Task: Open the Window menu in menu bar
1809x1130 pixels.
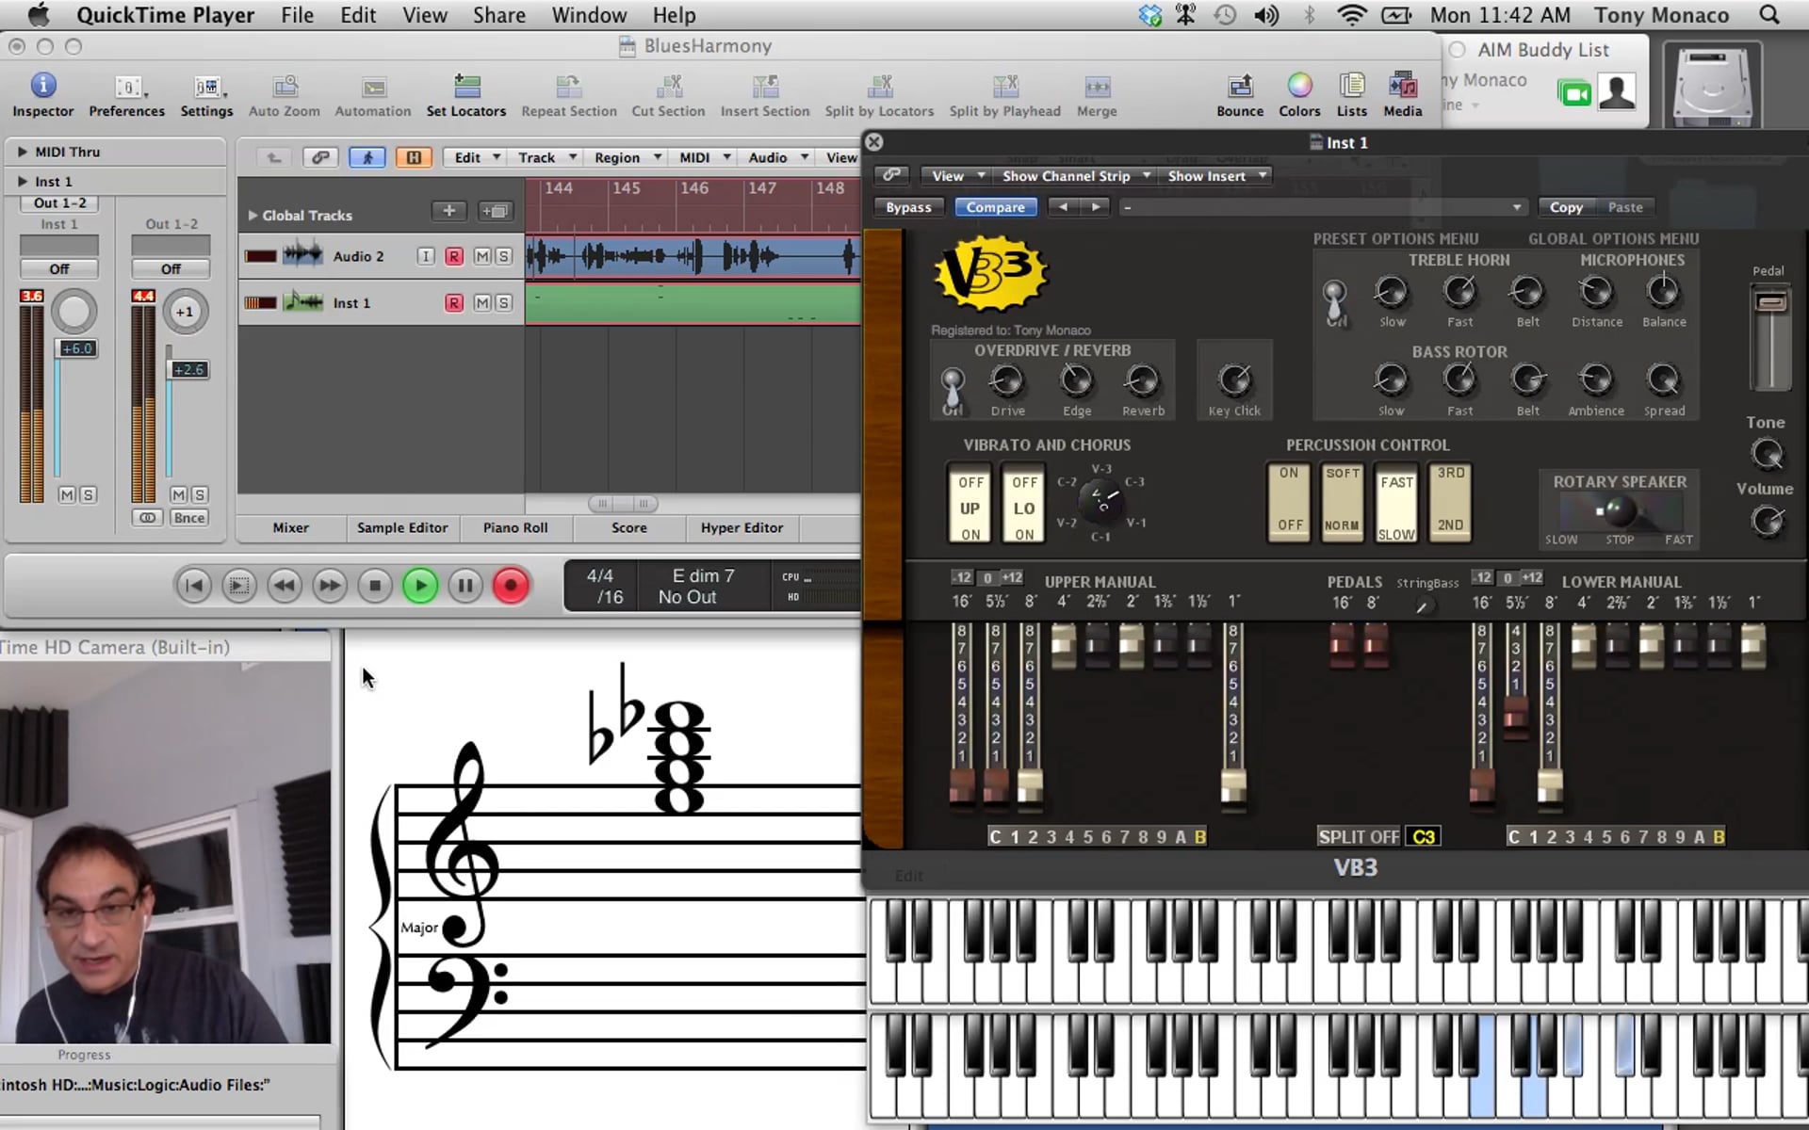Action: point(589,15)
